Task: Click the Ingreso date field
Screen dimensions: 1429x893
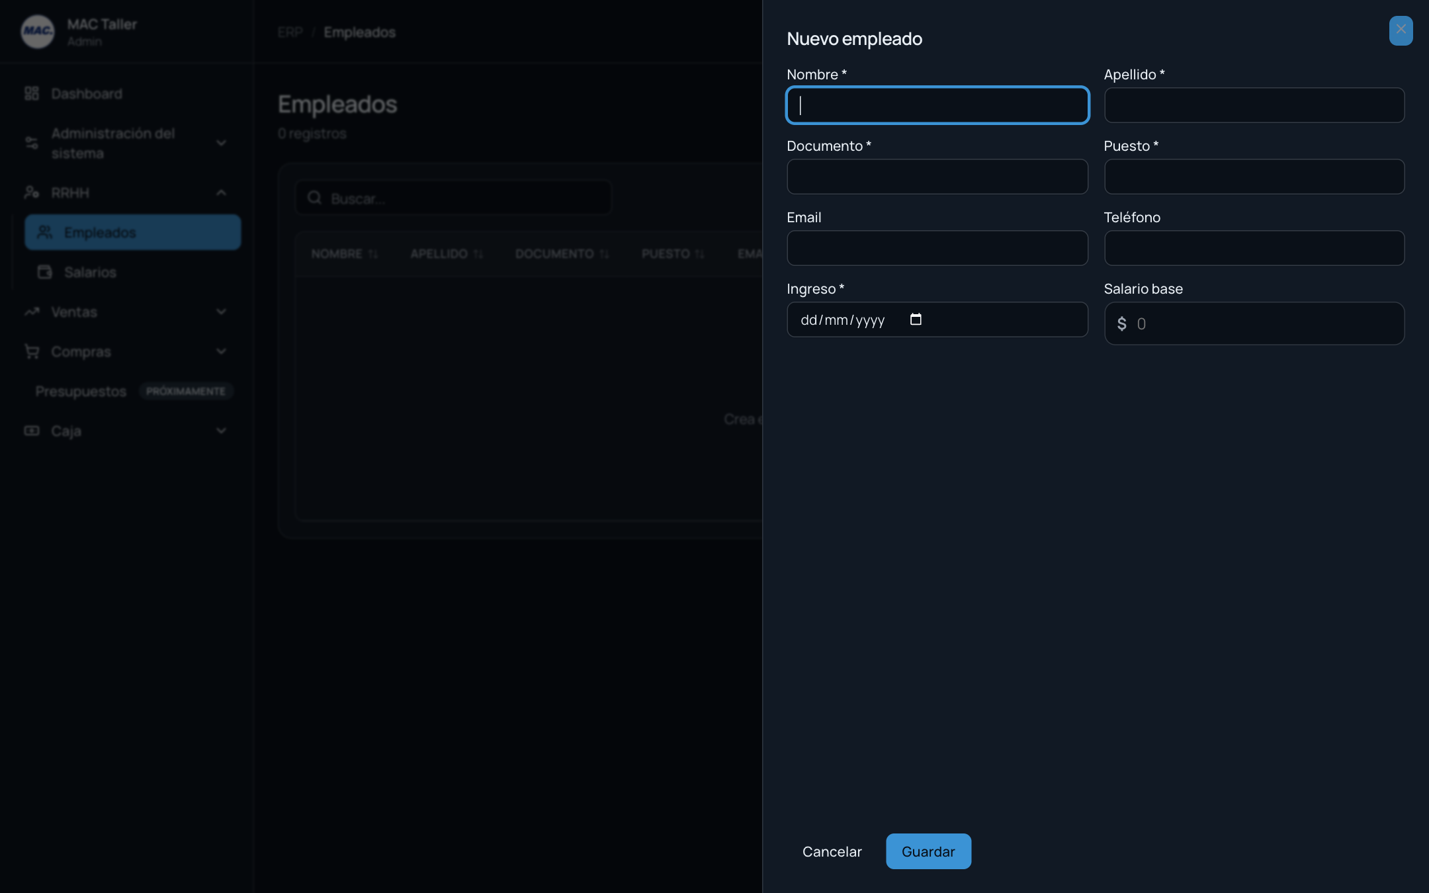Action: pos(937,319)
